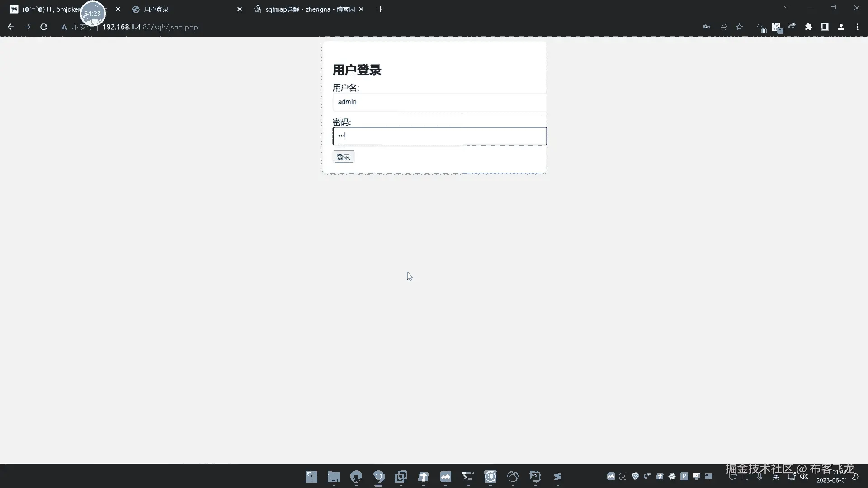Open the terminal icon on taskbar
This screenshot has height=488, width=868.
[x=467, y=476]
